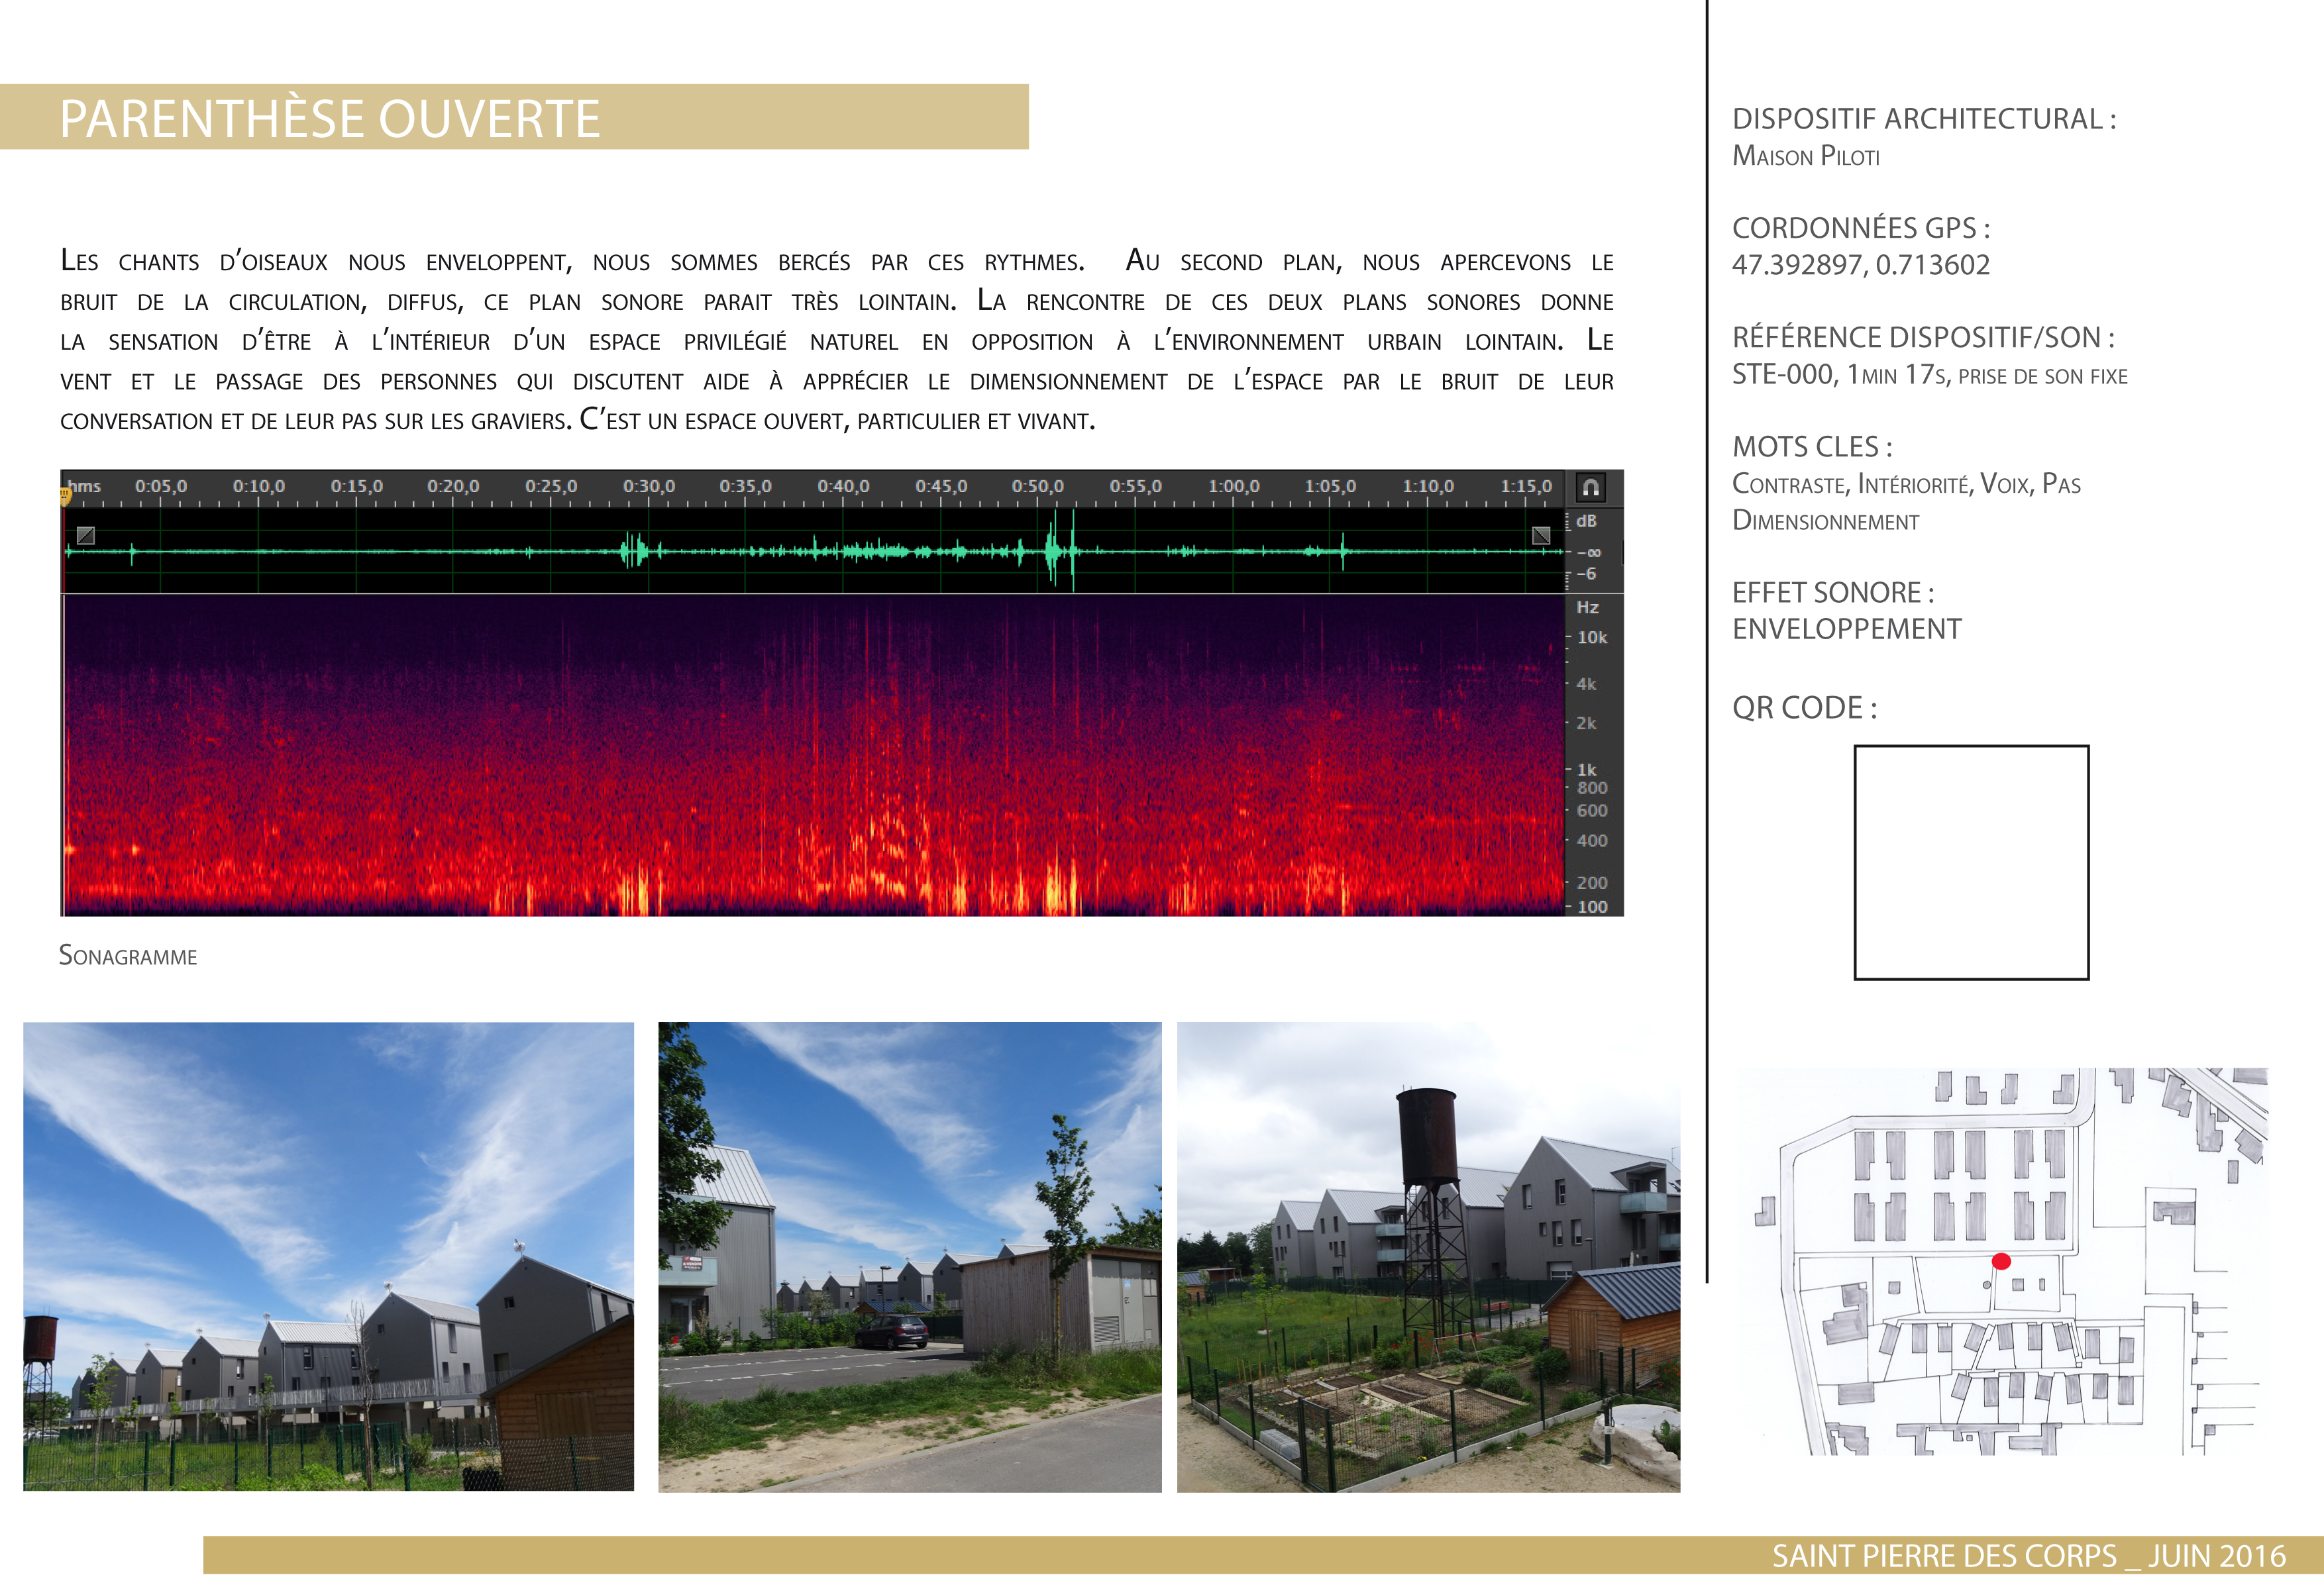This screenshot has height=1581, width=2324.
Task: Click the 1k frequency scale value
Action: [x=1587, y=770]
